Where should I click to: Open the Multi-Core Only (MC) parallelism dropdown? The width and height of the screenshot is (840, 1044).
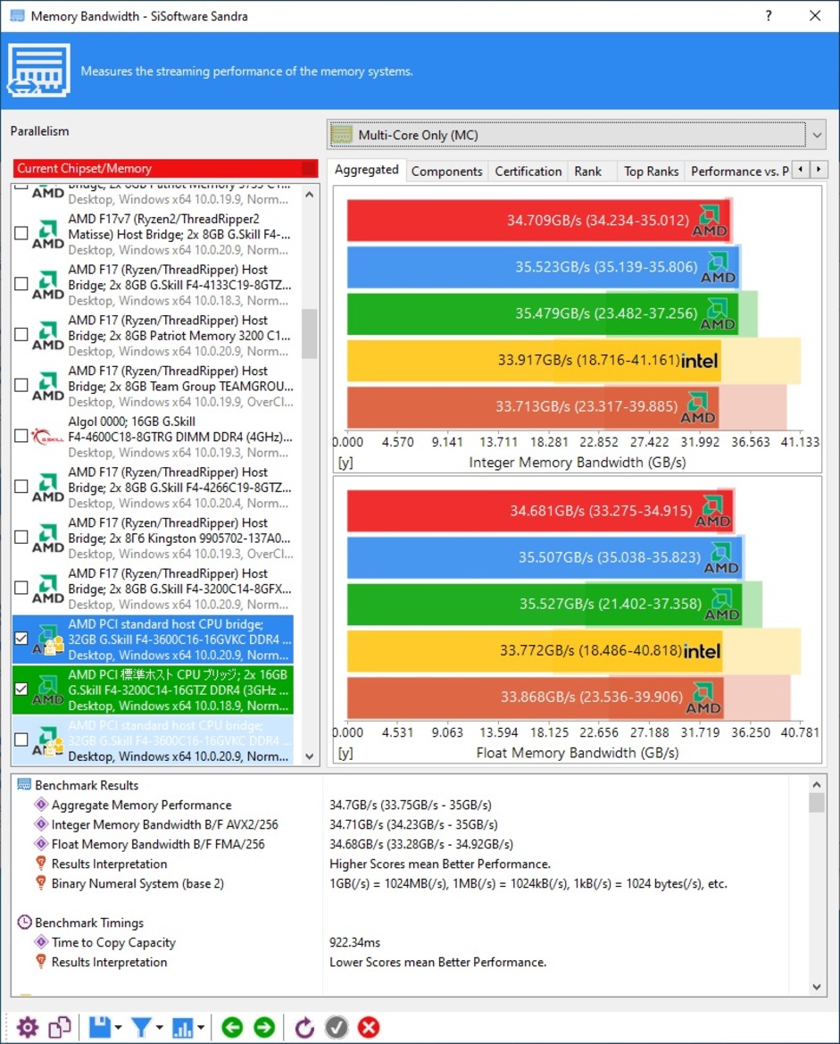click(x=577, y=135)
